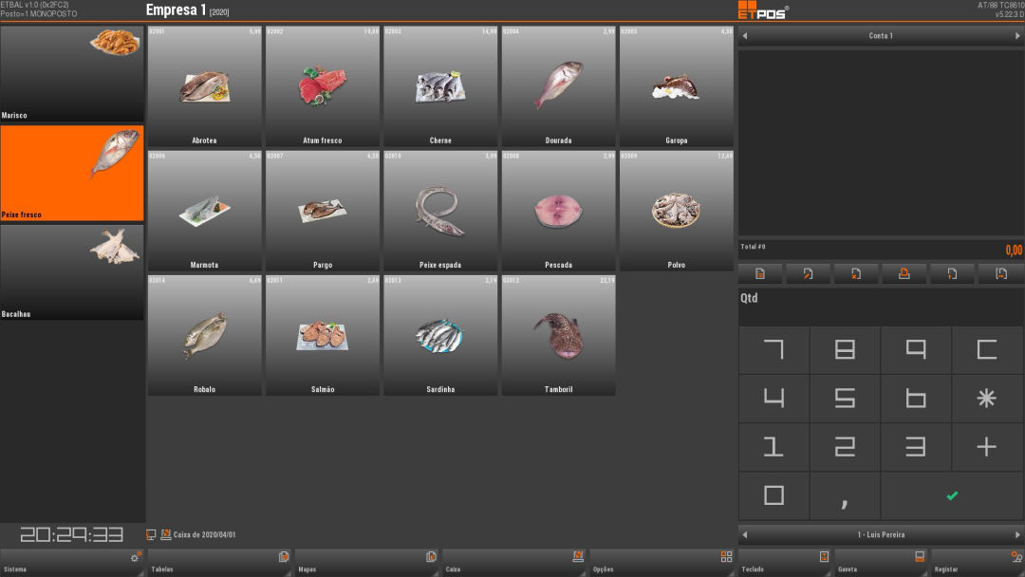Go to previous account with Conta 1 left arrow
Image resolution: width=1025 pixels, height=577 pixels.
[745, 36]
